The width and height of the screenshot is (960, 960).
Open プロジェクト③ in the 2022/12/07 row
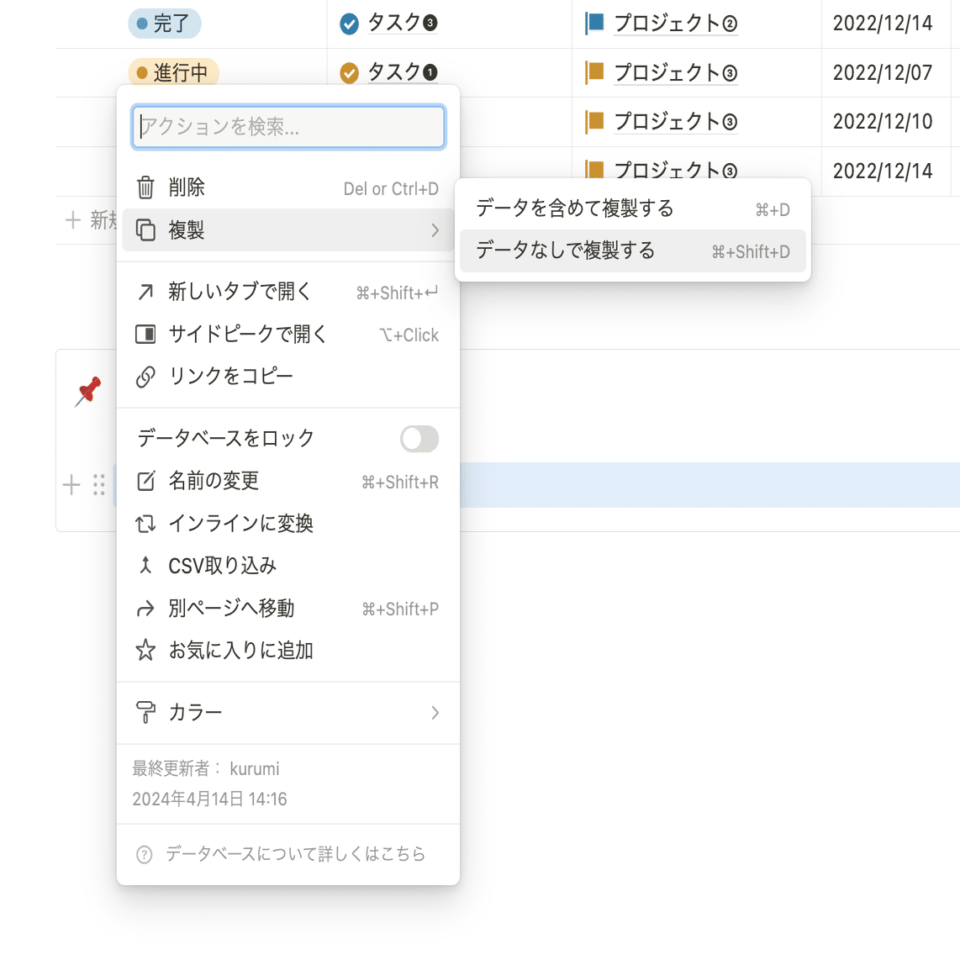(675, 72)
